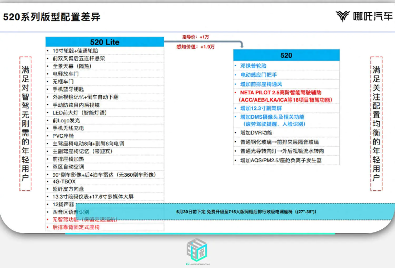Select the row '增加前排座椅通风'
The width and height of the screenshot is (395, 268).
pos(286,84)
